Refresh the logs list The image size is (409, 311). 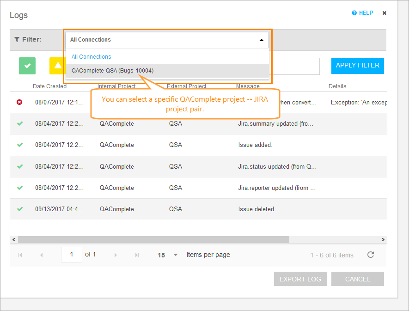click(371, 255)
